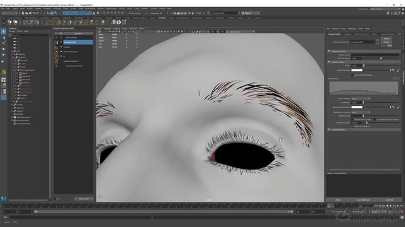Toggle the checkbox under the Width white swatch

point(352,75)
